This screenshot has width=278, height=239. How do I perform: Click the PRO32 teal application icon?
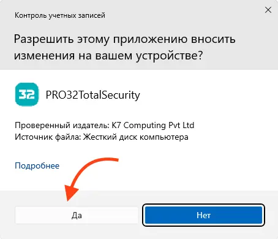(x=27, y=94)
